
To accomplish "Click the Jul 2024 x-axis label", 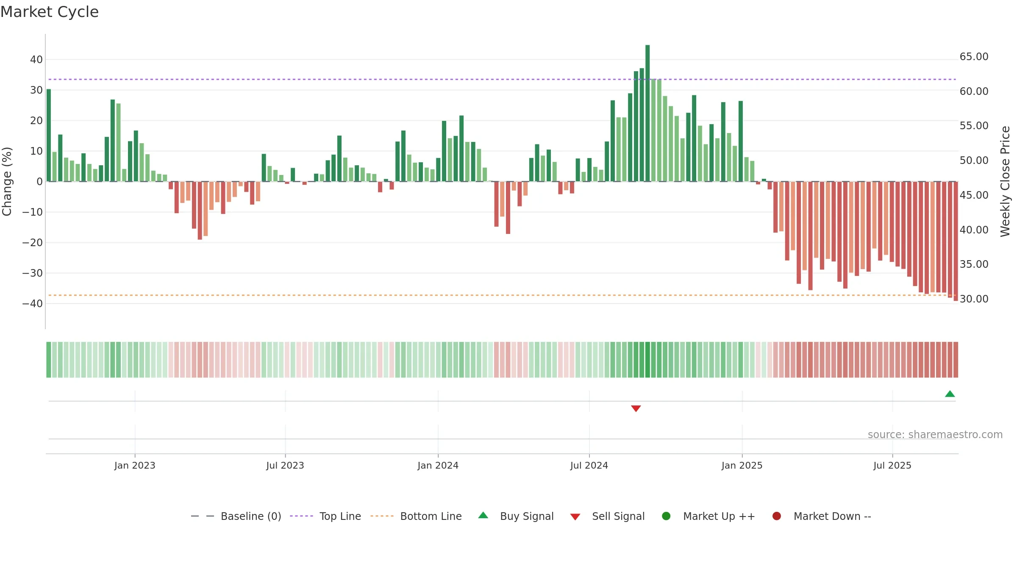I will (589, 466).
